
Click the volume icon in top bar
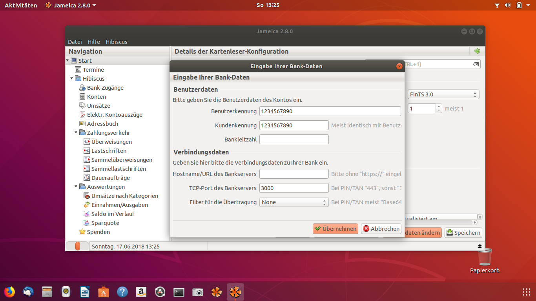tap(508, 5)
